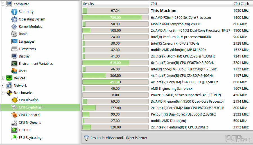
Task: Collapse the Computer tree node
Action: pyautogui.click(x=3, y=4)
